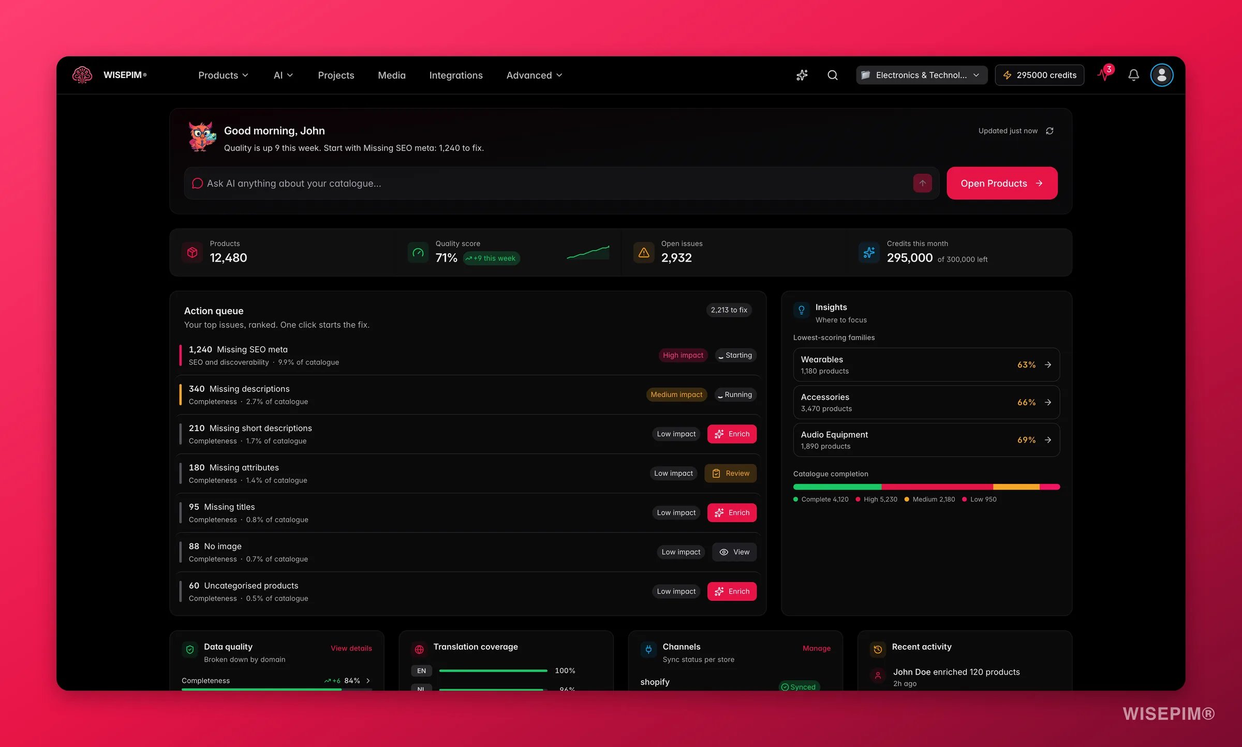Image resolution: width=1242 pixels, height=747 pixels.
Task: Open View details link in Data quality
Action: click(x=351, y=648)
